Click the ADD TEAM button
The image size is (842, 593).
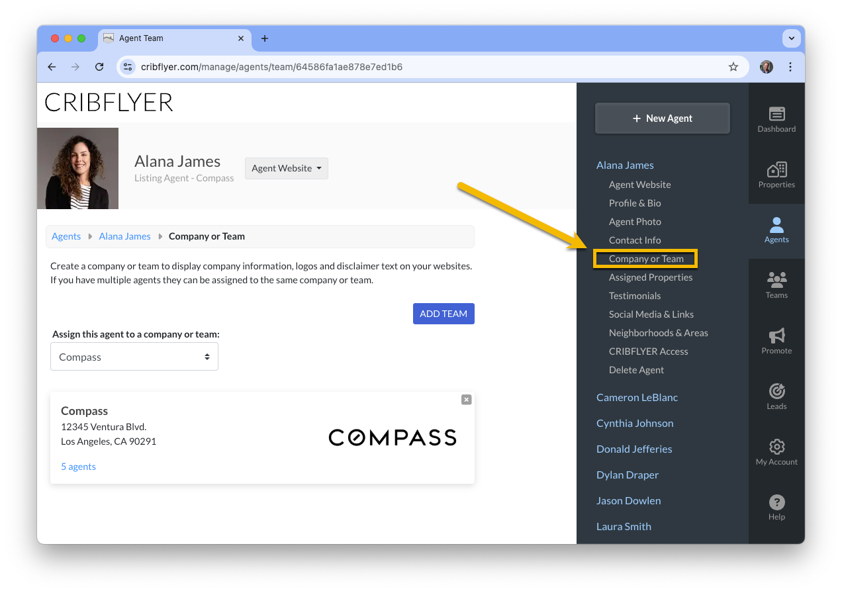pyautogui.click(x=444, y=314)
